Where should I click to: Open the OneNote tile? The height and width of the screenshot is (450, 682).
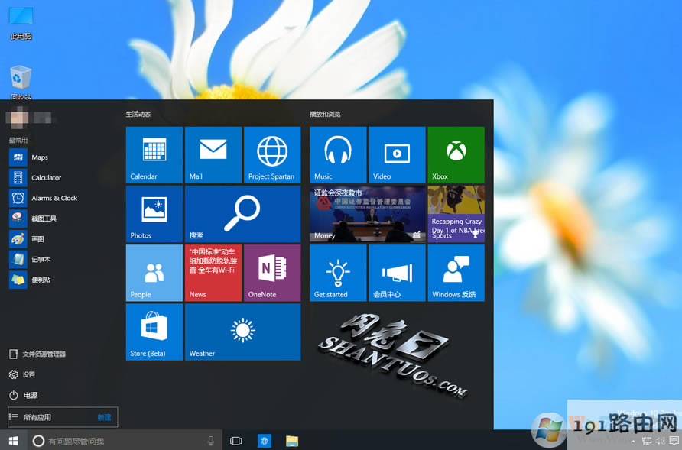coord(271,273)
